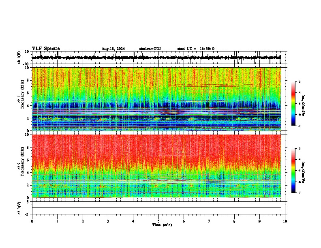Click the ch.2 spectrogram color scale bar
Screen dimensions: 321x248
tap(293, 171)
